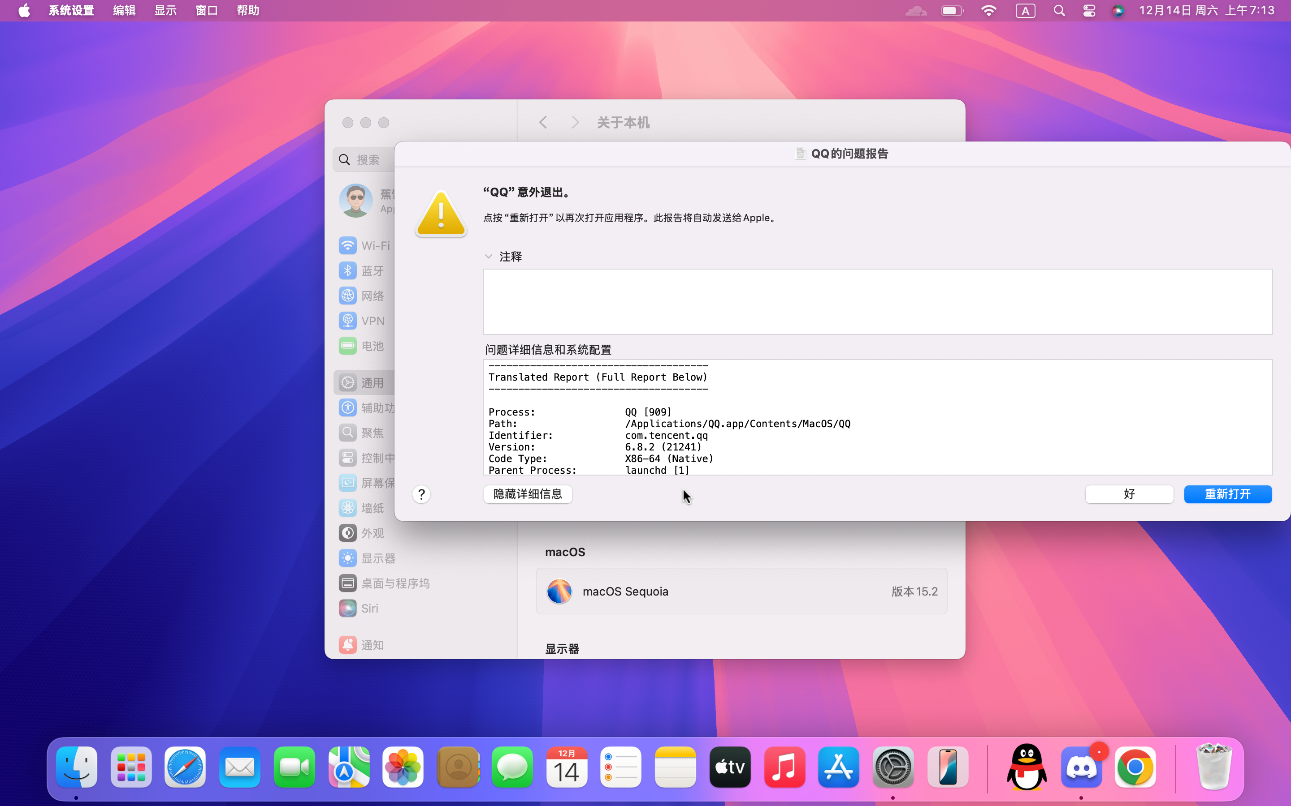Click inside the 注释 comment text box
Screen dimensions: 1291x806
[x=878, y=302]
